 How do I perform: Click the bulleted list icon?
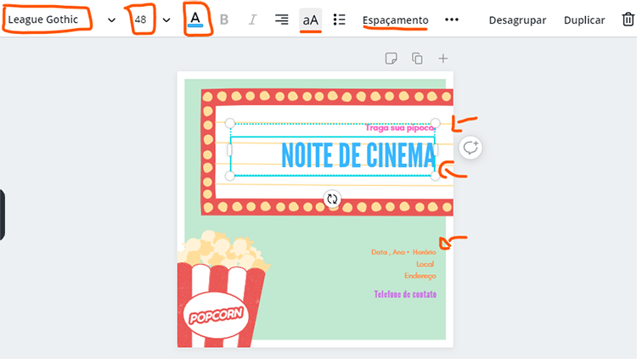[x=339, y=20]
